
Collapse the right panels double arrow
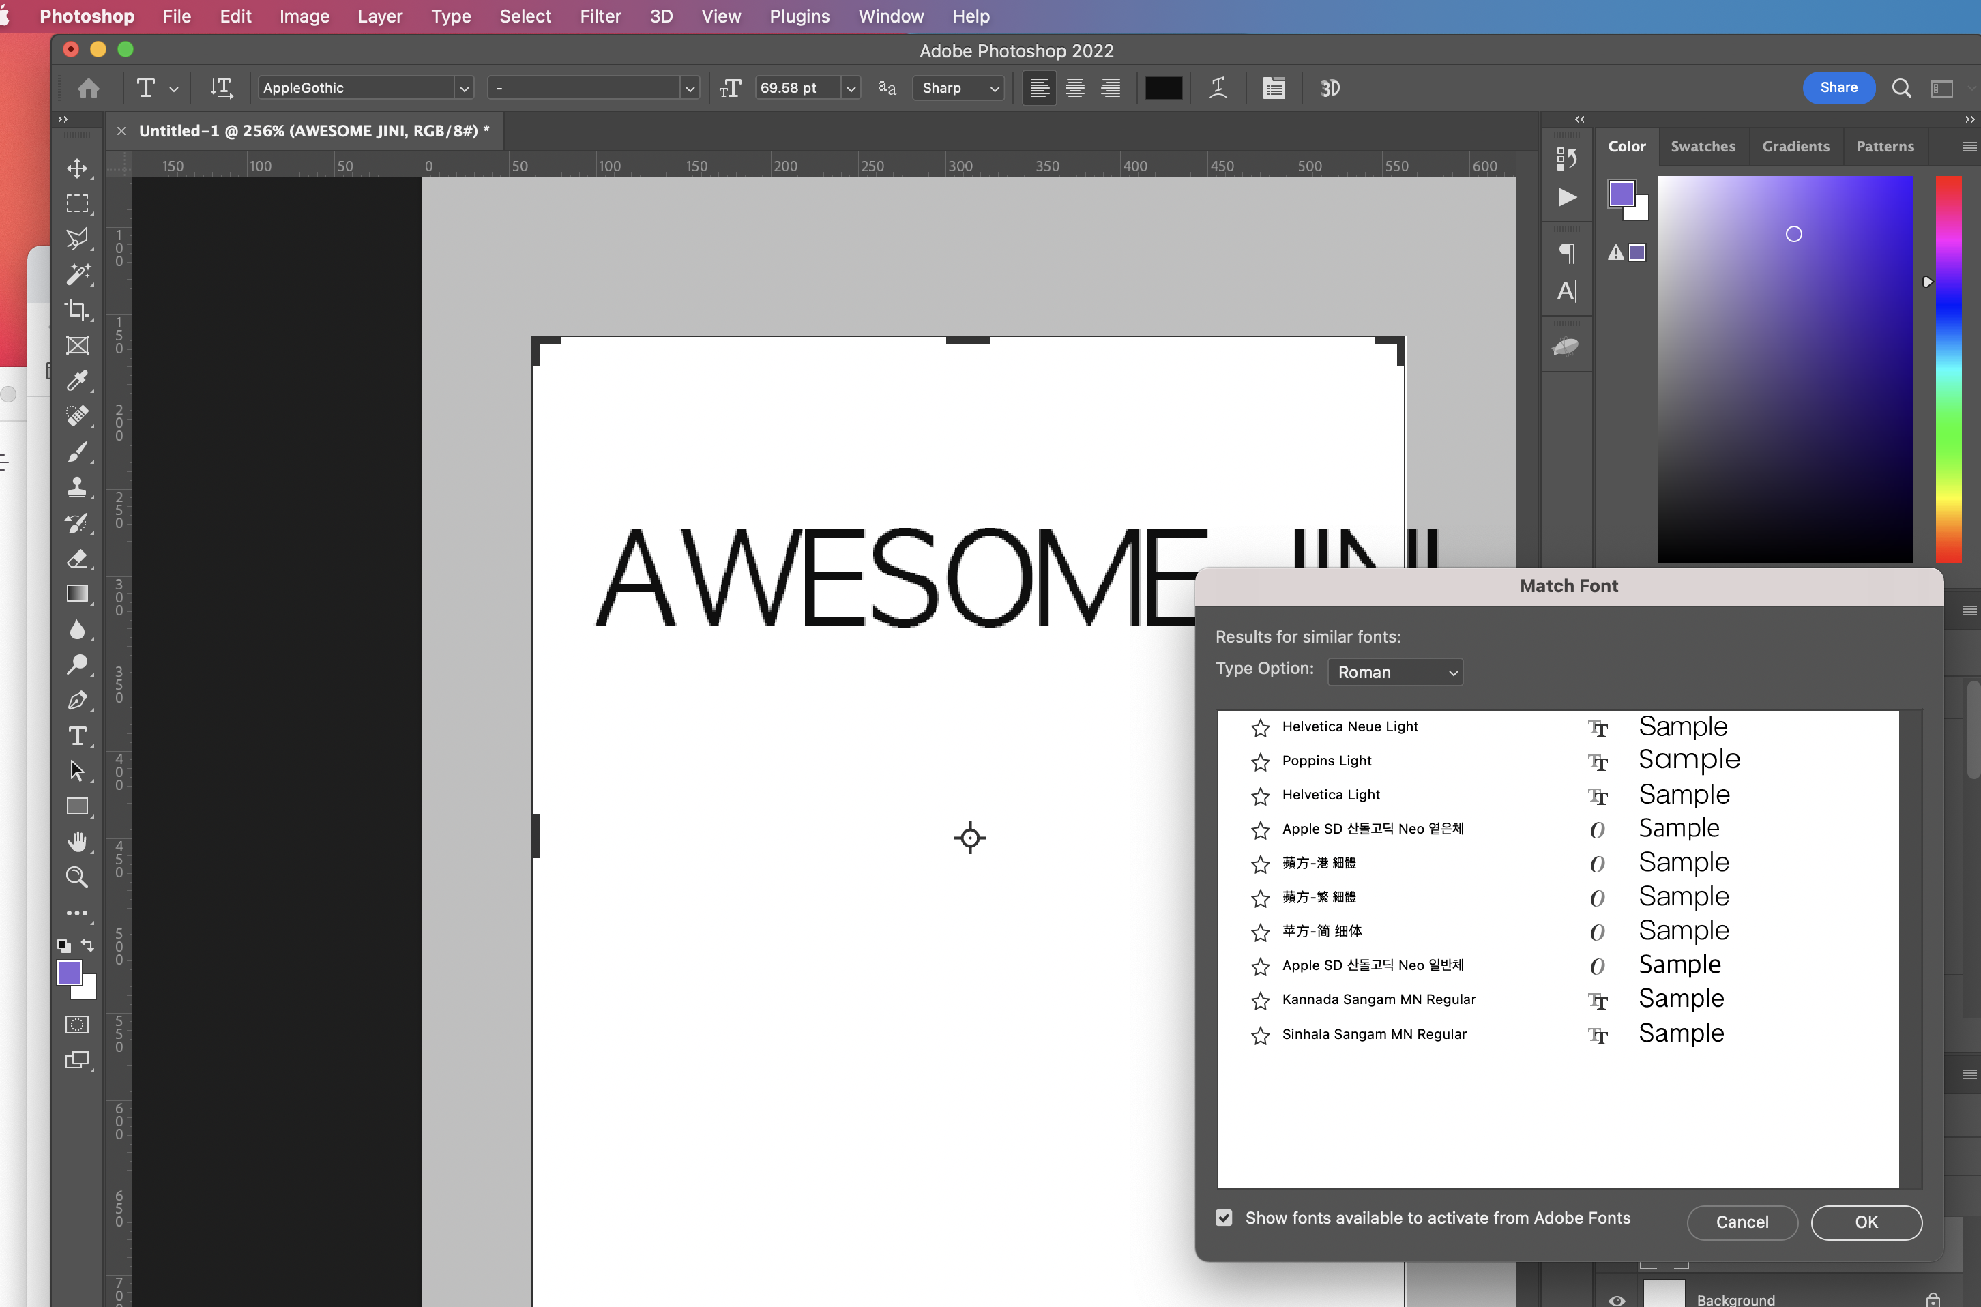pos(1969,119)
